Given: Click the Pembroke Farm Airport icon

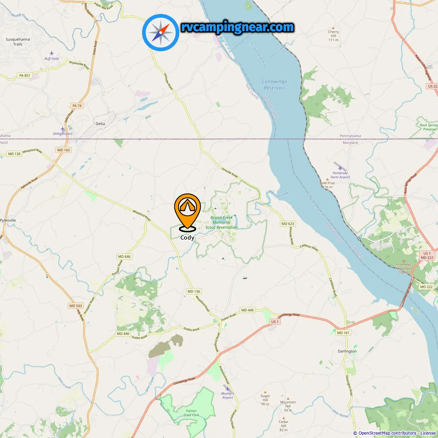Looking at the screenshot, I should point(340,168).
